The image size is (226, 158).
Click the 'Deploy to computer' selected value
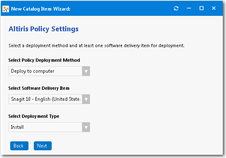33,71
